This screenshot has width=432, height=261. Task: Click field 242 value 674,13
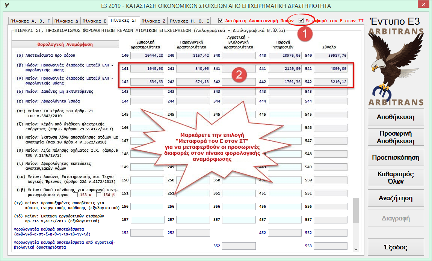193,82
